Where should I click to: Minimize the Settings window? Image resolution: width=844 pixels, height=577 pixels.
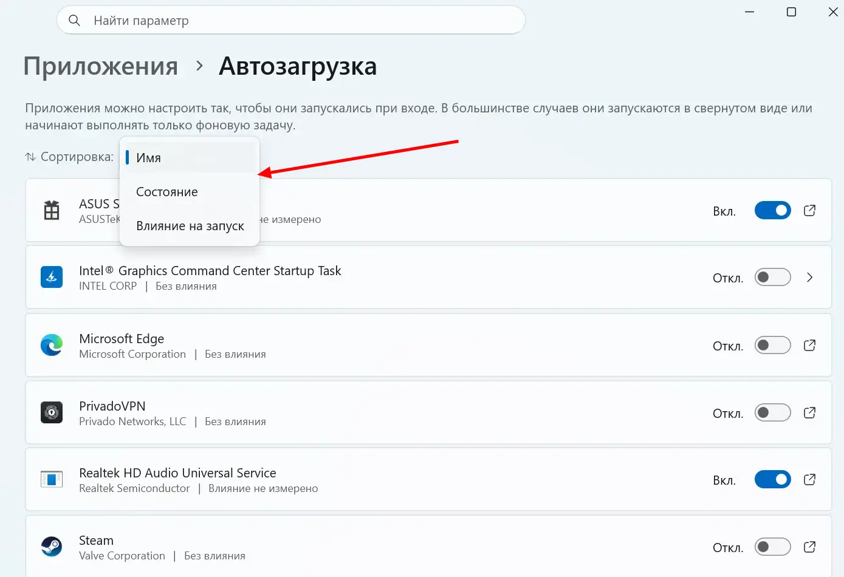tap(750, 12)
